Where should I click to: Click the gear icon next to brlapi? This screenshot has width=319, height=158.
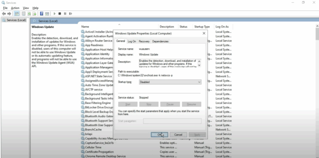coord(83,134)
